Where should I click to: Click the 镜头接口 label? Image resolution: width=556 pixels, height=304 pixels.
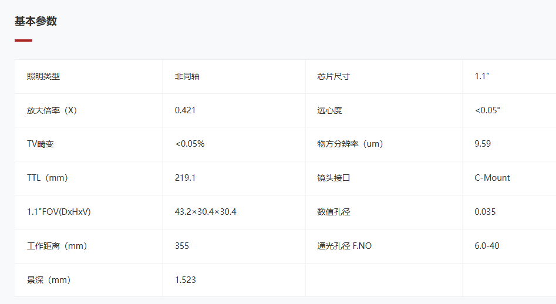coord(333,178)
